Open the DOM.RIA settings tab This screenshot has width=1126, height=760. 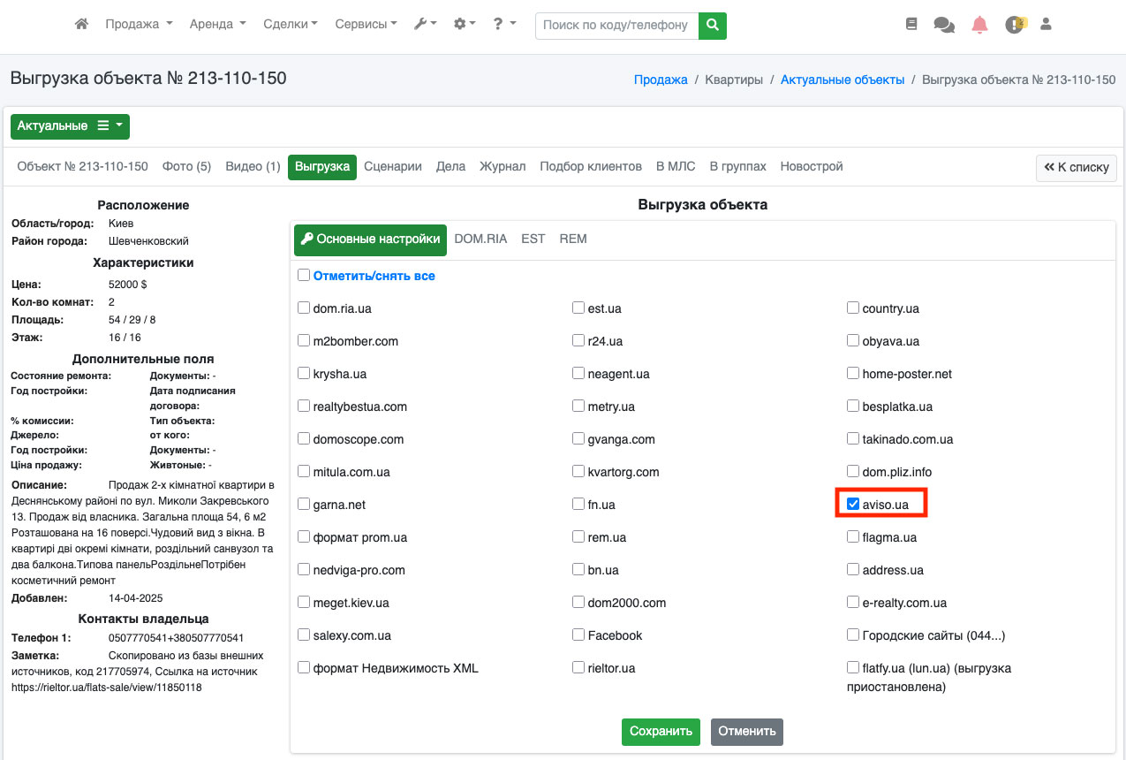pos(480,239)
